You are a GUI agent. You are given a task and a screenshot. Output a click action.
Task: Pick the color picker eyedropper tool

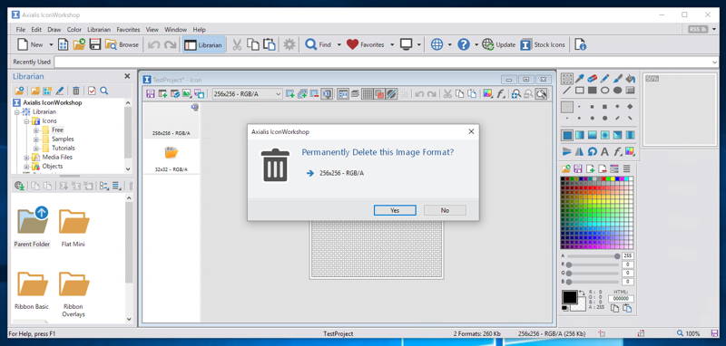(x=579, y=79)
